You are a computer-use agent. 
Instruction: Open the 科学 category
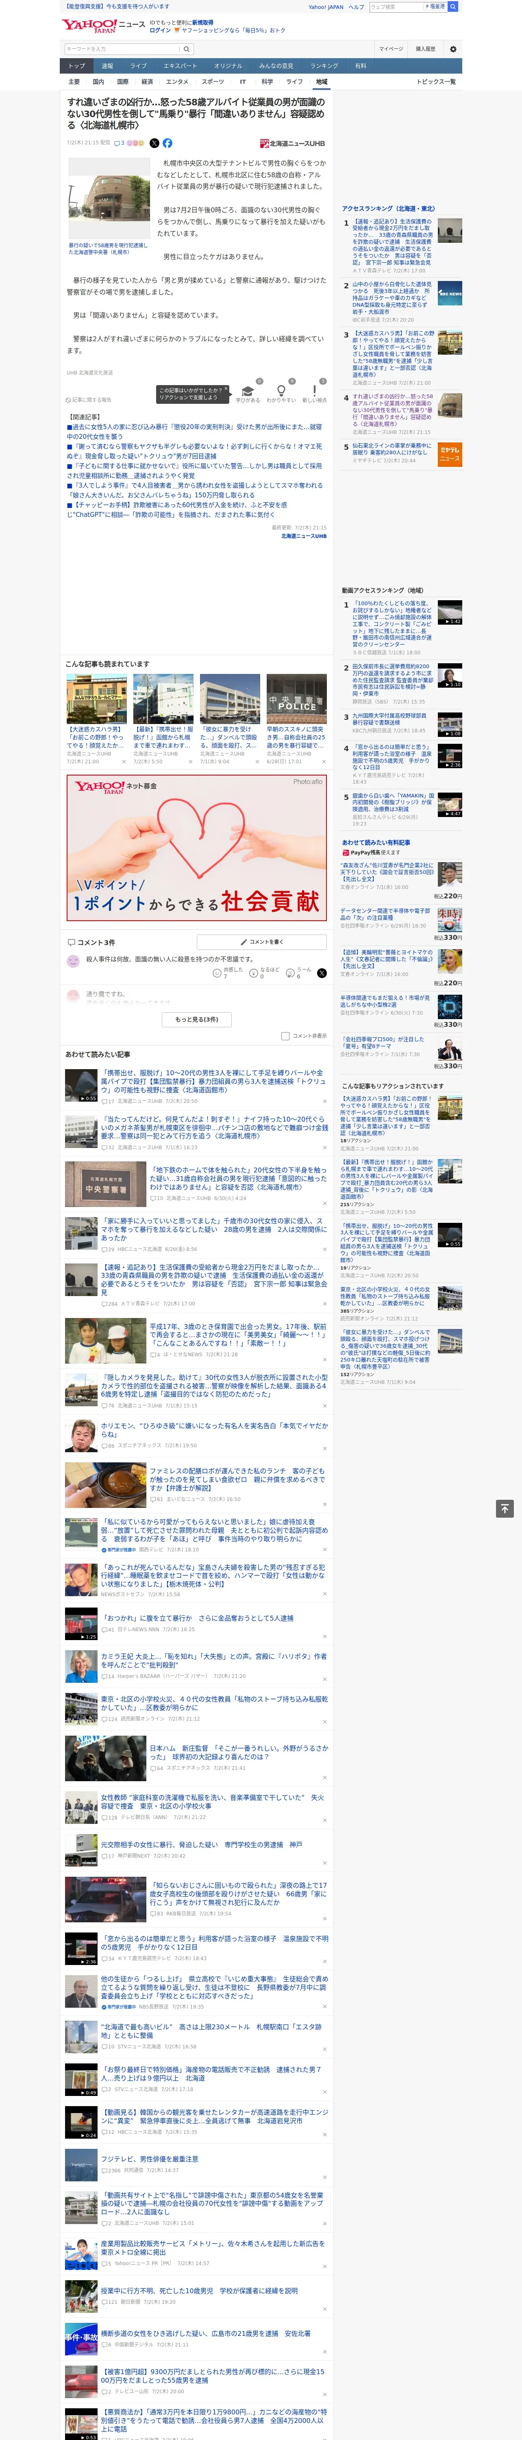tap(267, 81)
